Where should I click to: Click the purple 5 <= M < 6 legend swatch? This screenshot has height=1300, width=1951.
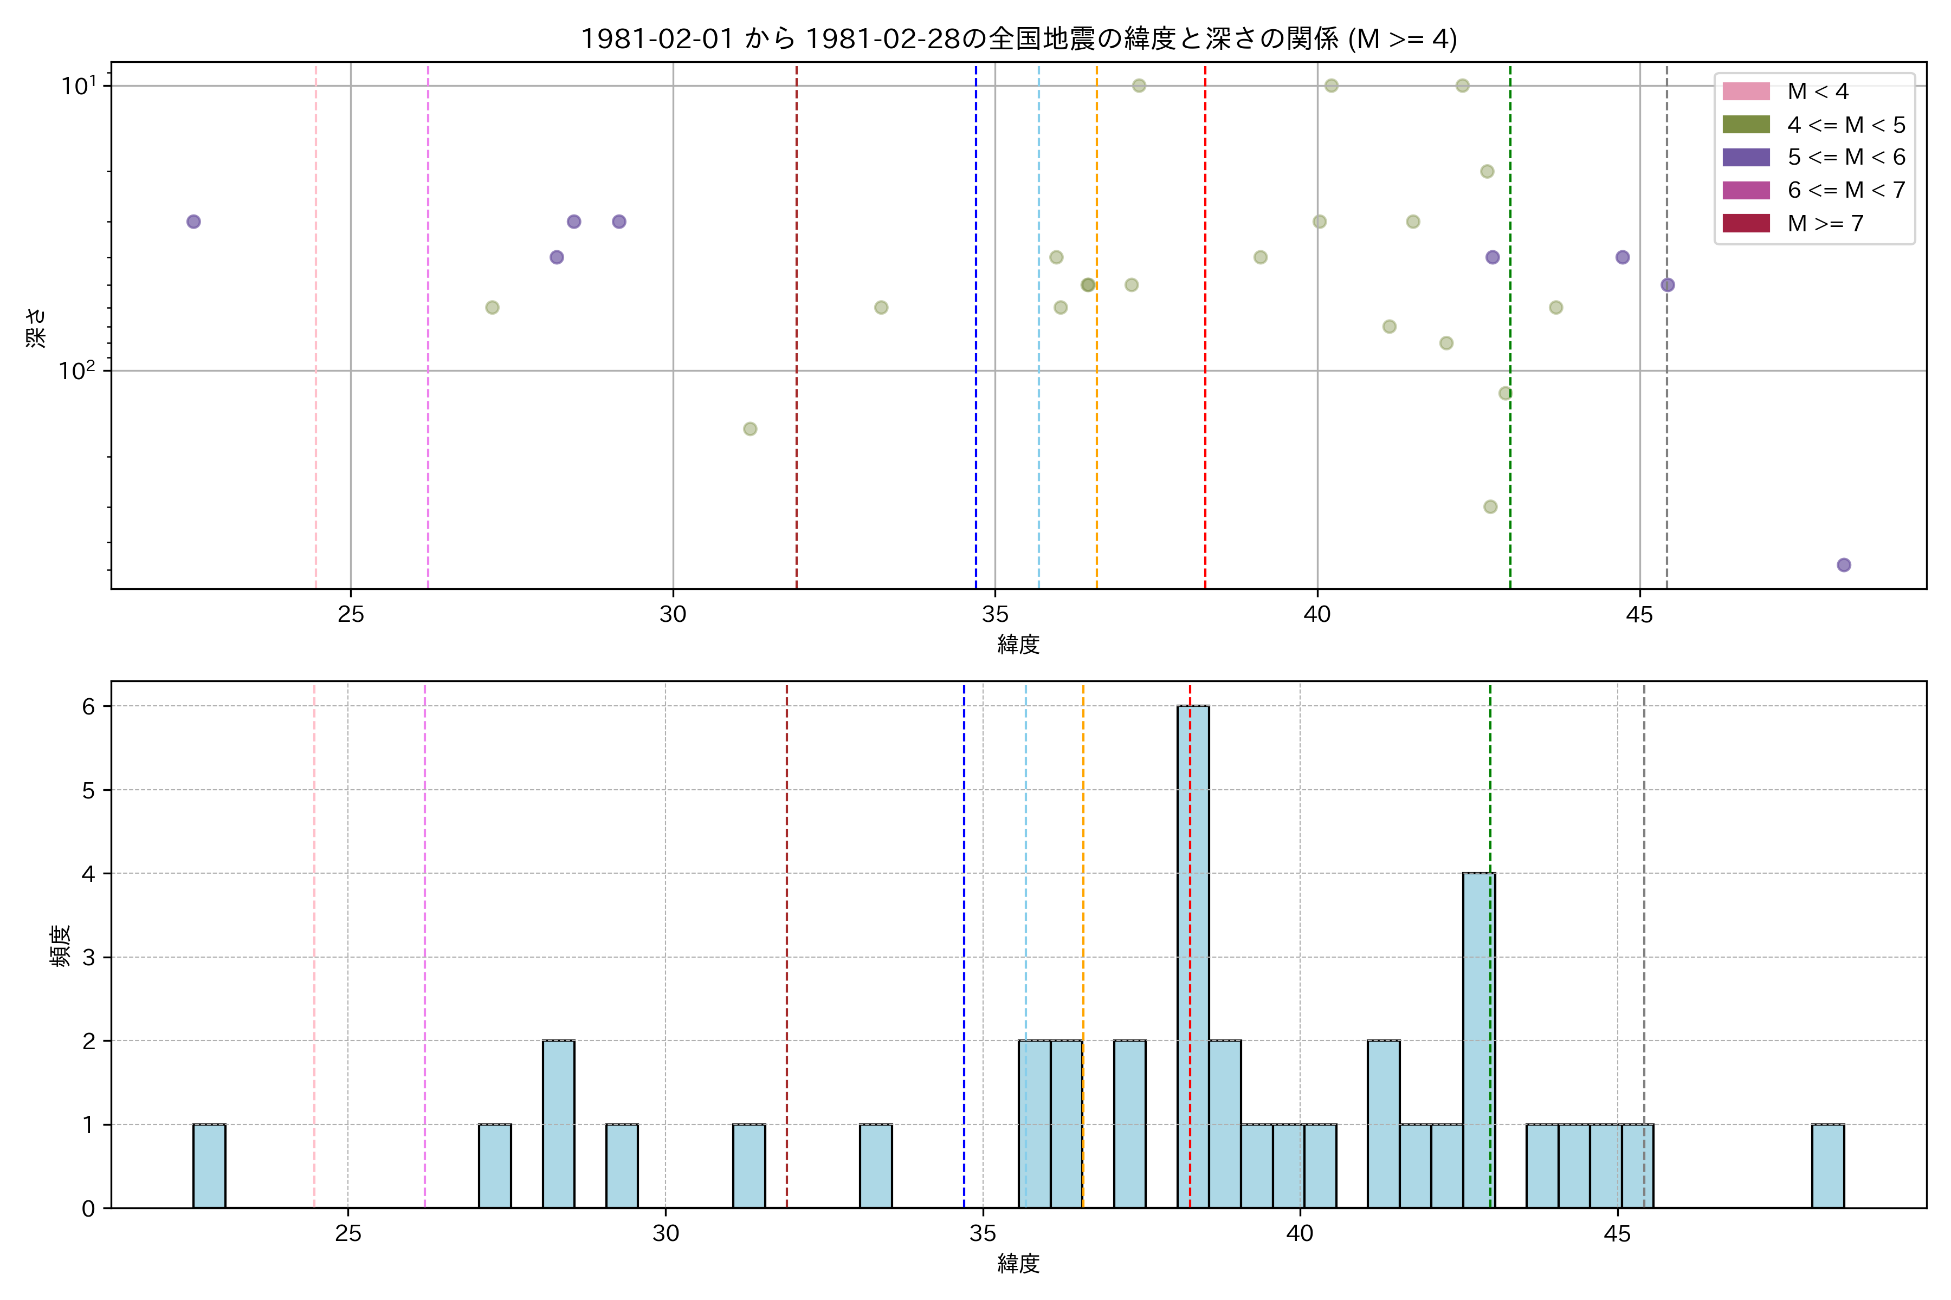(1746, 158)
